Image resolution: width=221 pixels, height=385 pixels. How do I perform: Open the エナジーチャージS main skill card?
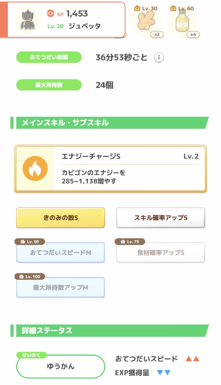[130, 169]
